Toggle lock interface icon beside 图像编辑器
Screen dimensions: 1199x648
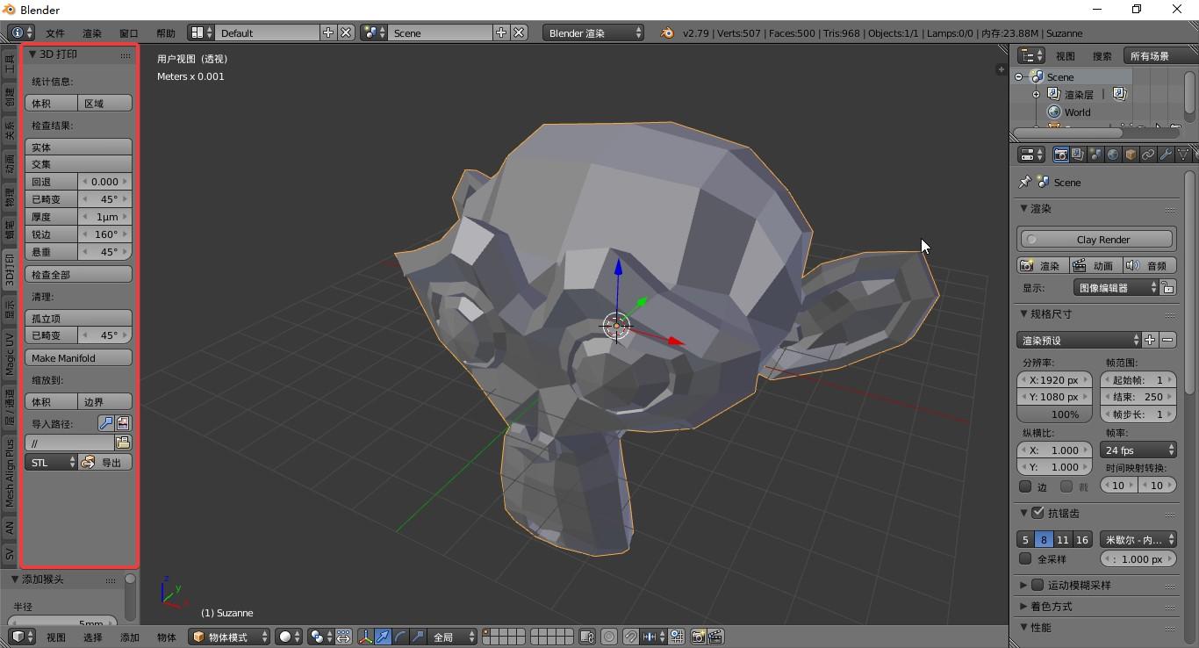coord(1167,287)
